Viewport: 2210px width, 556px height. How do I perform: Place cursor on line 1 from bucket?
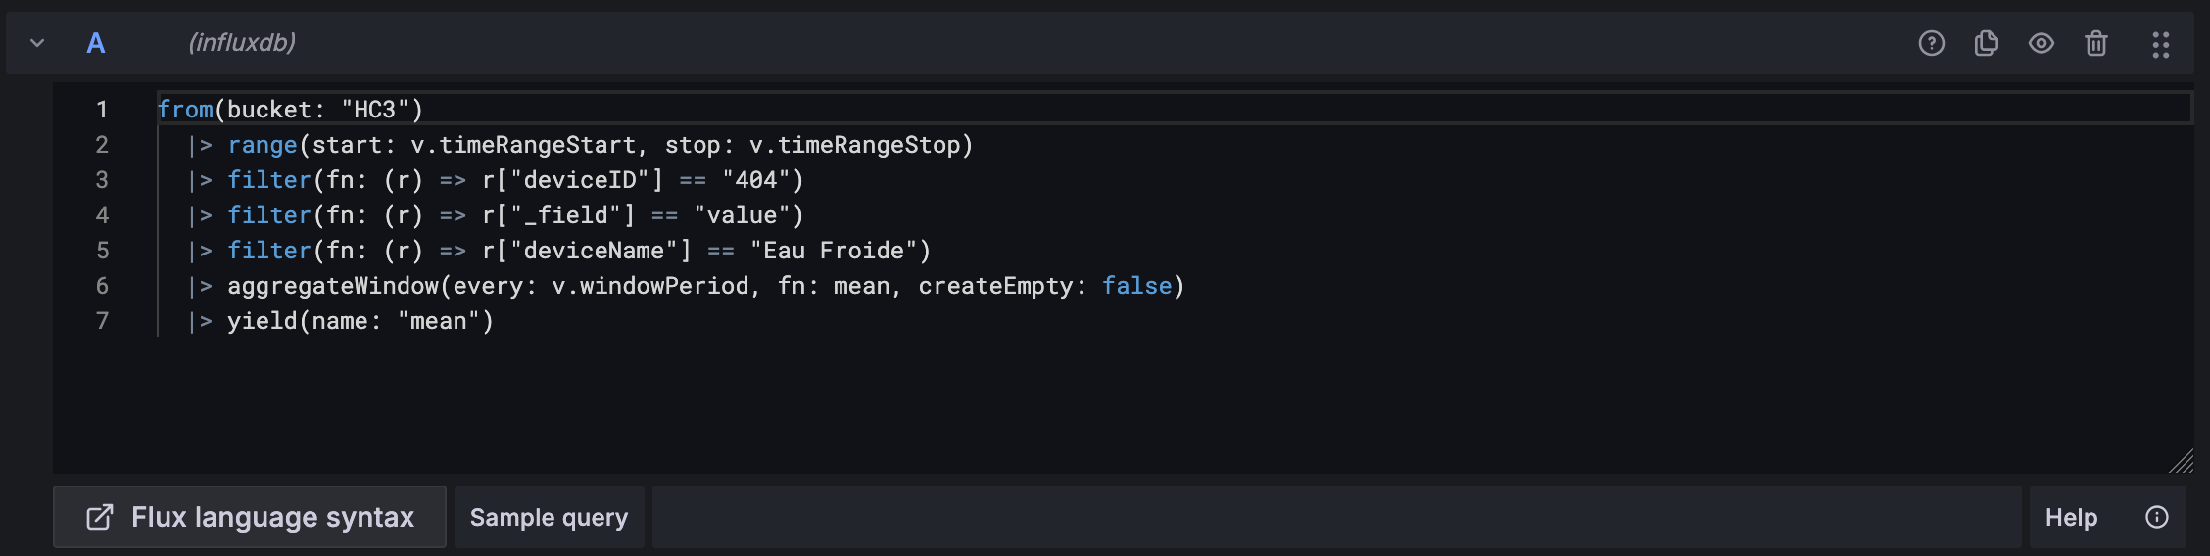(x=290, y=110)
